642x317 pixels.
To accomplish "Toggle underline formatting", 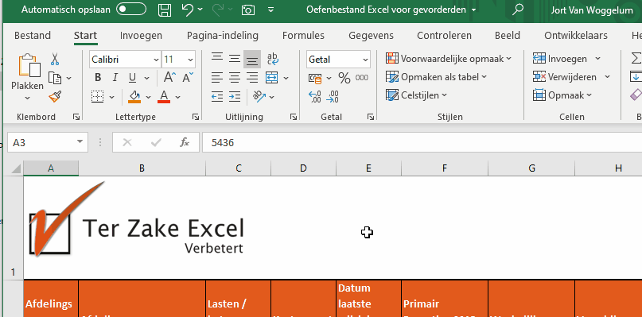I will (132, 78).
